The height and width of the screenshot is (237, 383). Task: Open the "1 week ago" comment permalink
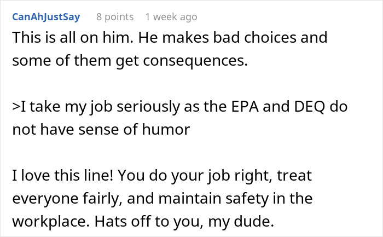point(171,17)
